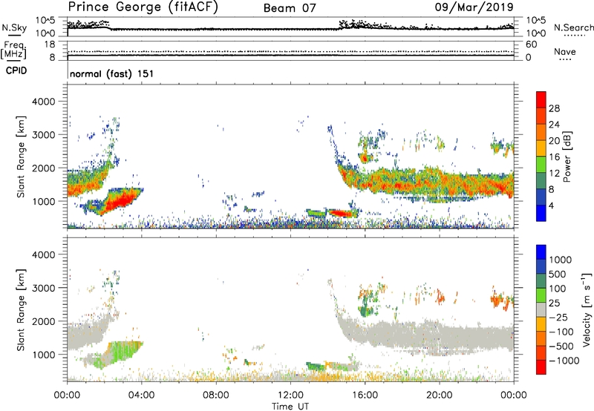Click the date '09/Mar/2019'
The width and height of the screenshot is (594, 411).
(x=474, y=7)
